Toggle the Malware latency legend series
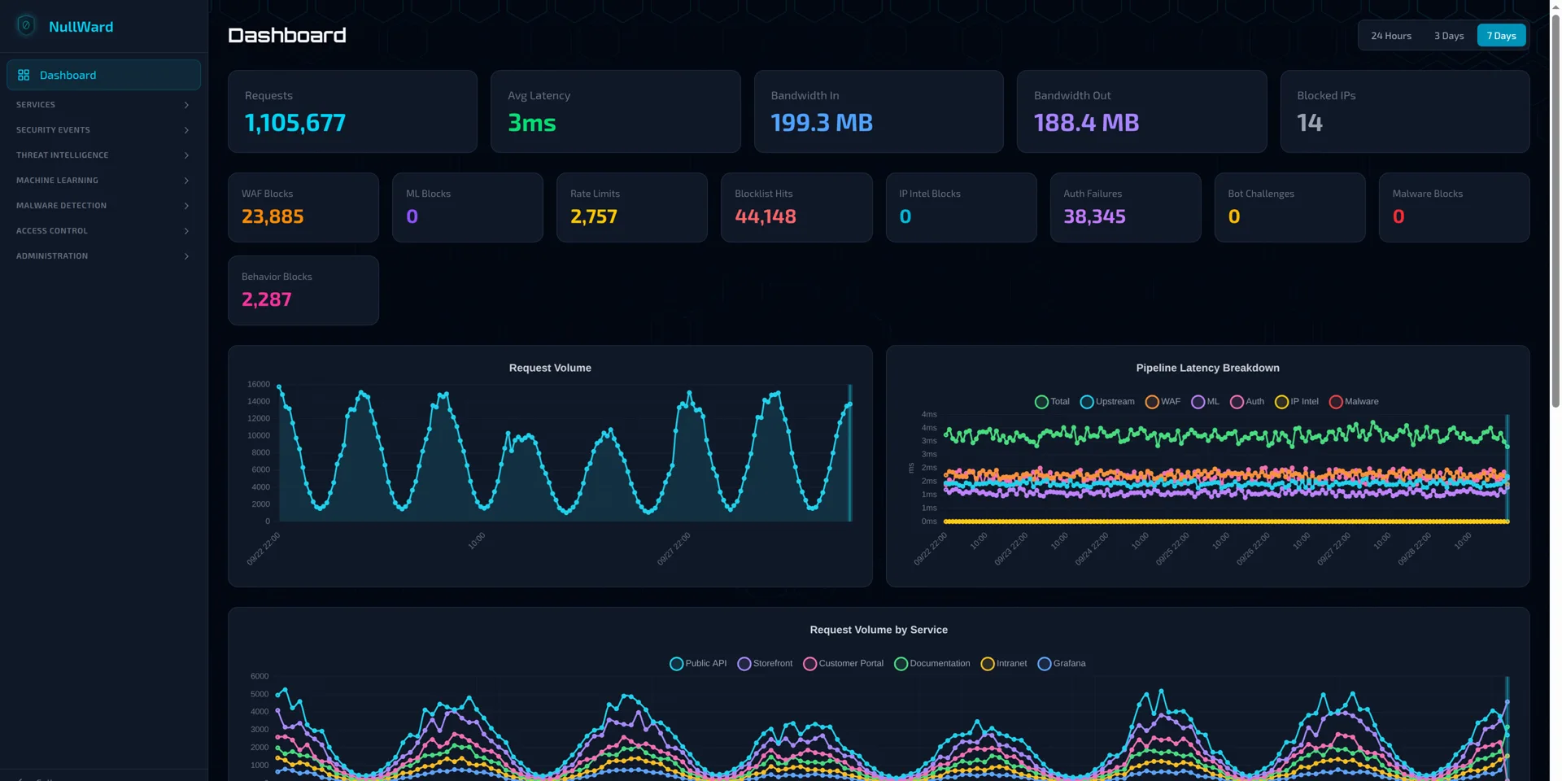This screenshot has height=781, width=1562. (1354, 402)
